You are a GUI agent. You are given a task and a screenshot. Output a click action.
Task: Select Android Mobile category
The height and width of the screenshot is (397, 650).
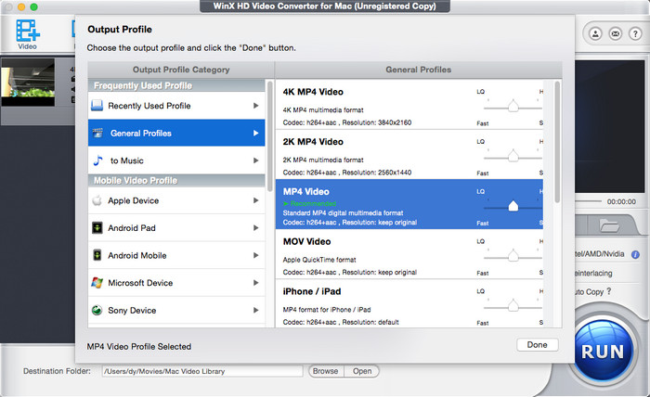(176, 255)
